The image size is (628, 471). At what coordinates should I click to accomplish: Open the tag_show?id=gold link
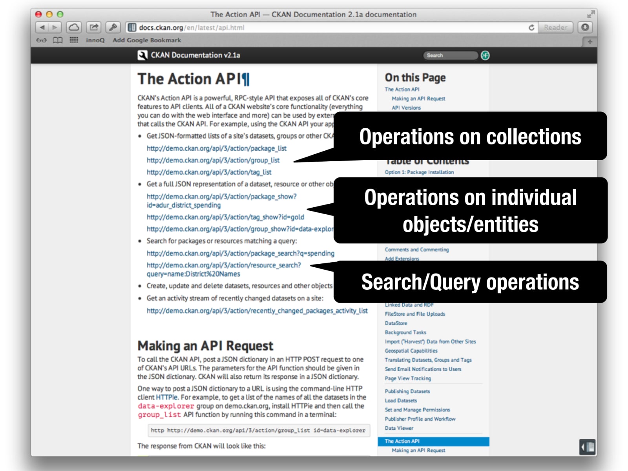(x=225, y=217)
